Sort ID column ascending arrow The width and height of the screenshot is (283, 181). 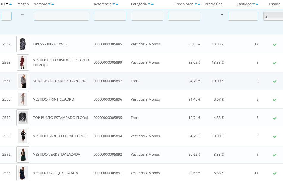[10, 4]
